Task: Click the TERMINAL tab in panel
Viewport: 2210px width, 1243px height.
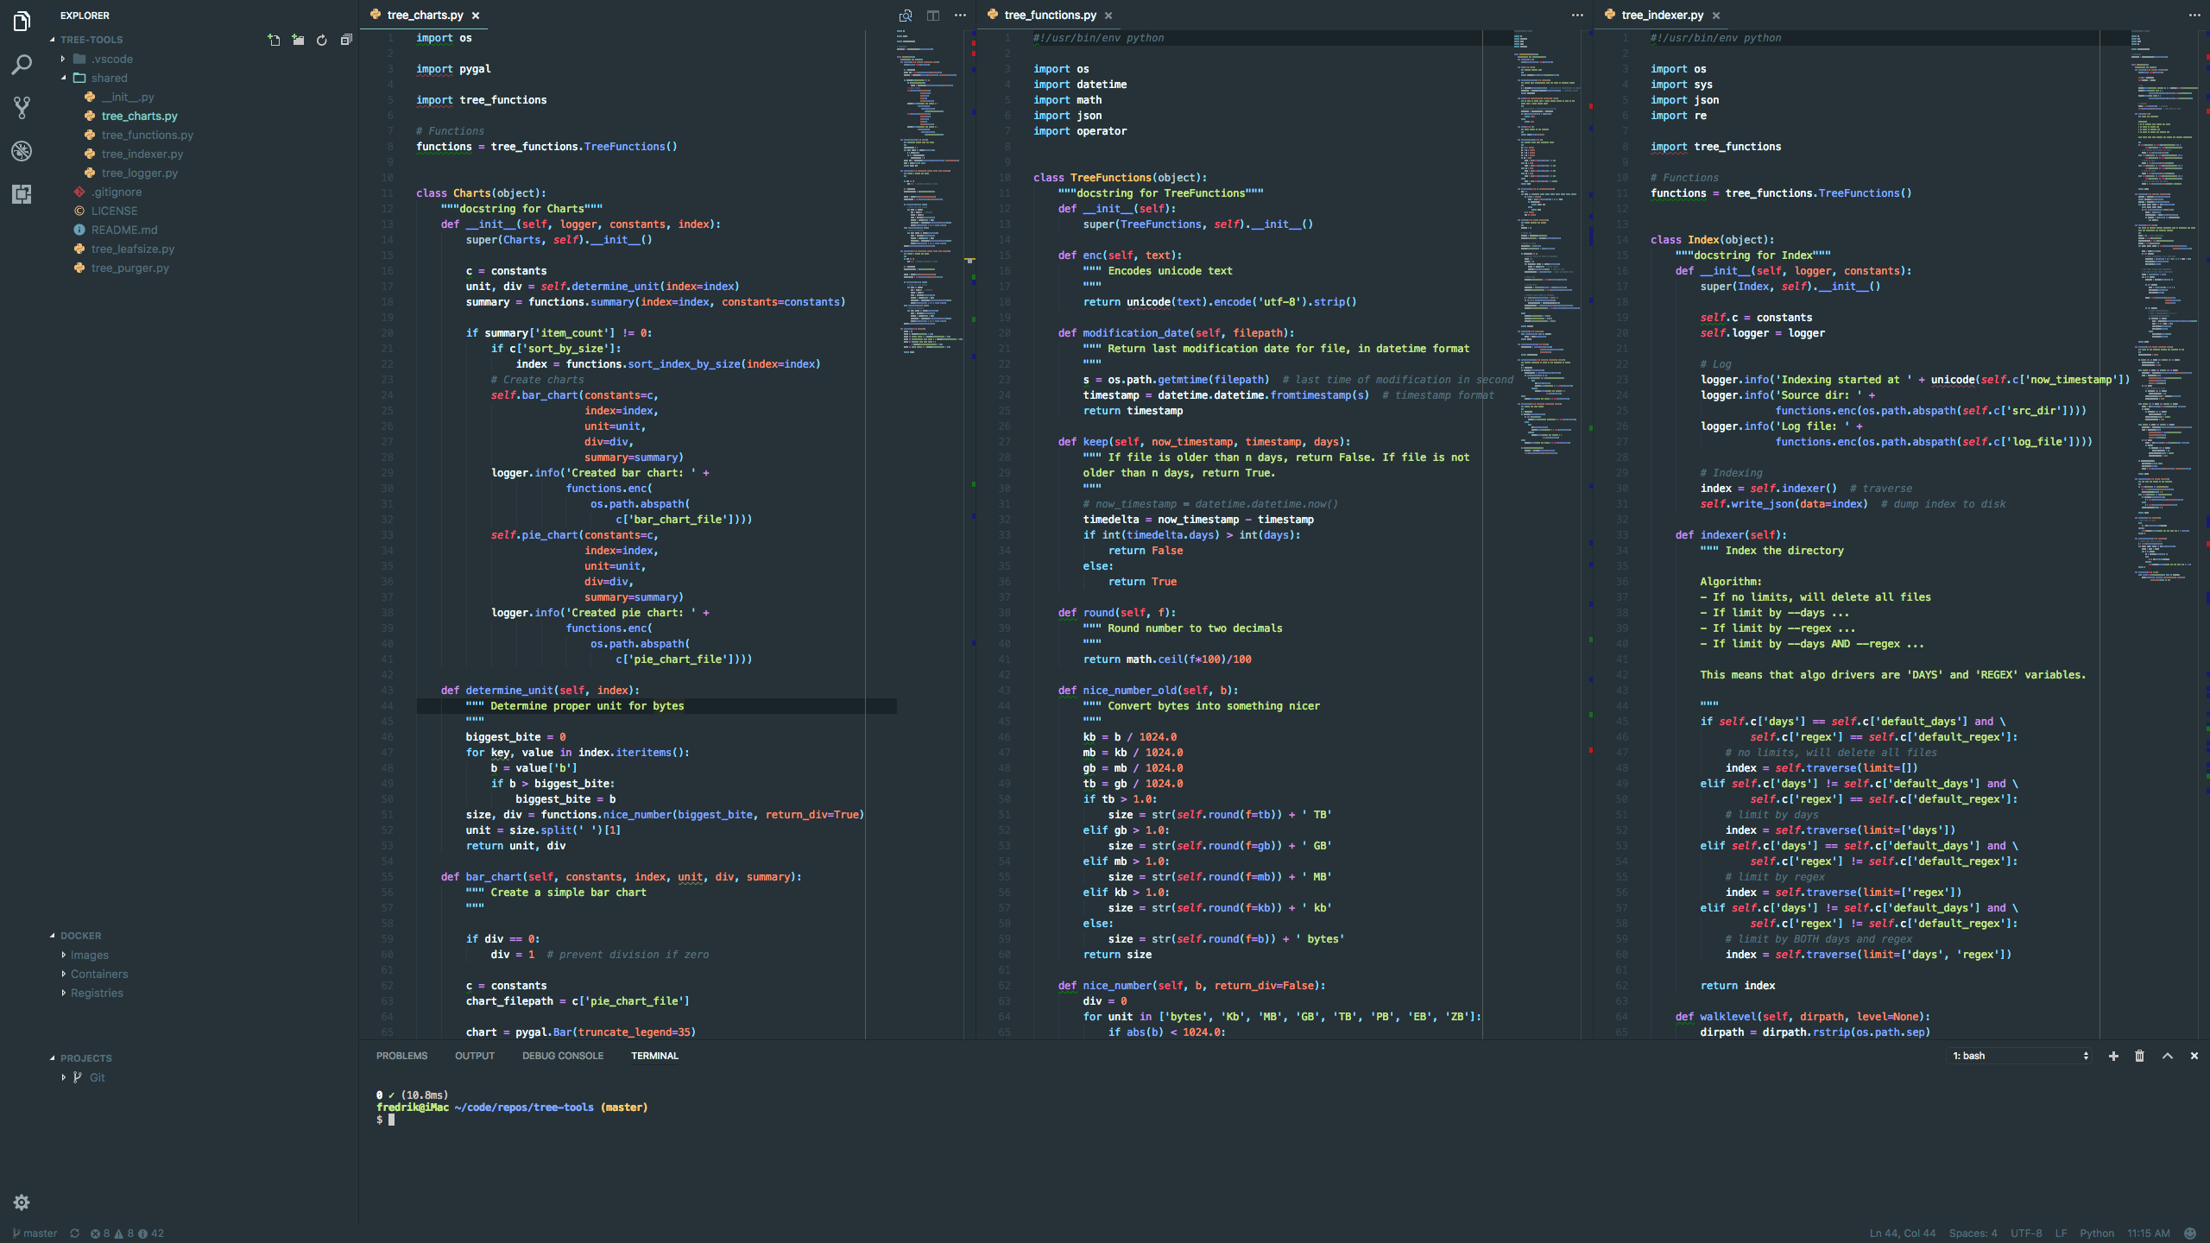Action: (654, 1055)
